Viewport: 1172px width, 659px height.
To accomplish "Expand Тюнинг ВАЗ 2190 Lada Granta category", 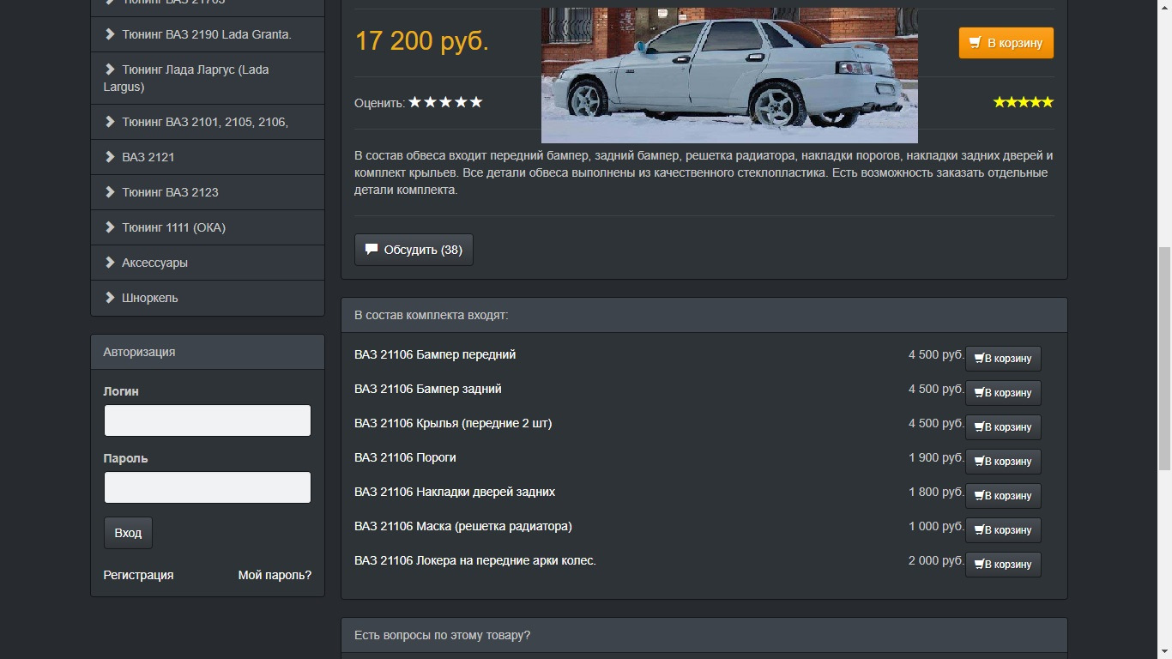I will pos(208,34).
